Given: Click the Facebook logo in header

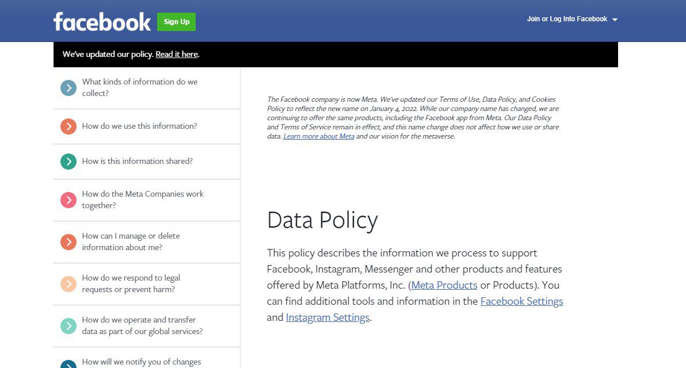Looking at the screenshot, I should tap(102, 22).
